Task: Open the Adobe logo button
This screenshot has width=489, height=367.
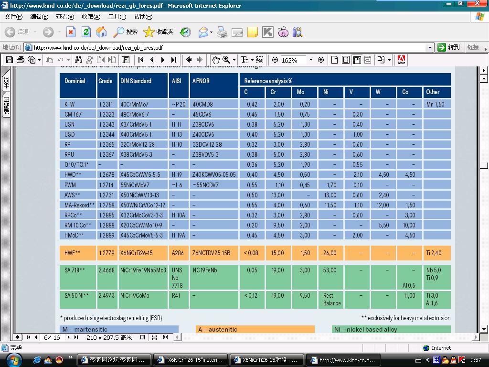Action: pyautogui.click(x=401, y=60)
